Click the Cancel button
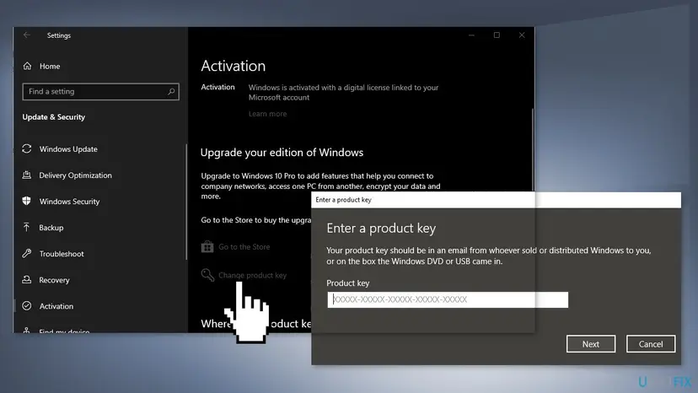 pos(650,344)
